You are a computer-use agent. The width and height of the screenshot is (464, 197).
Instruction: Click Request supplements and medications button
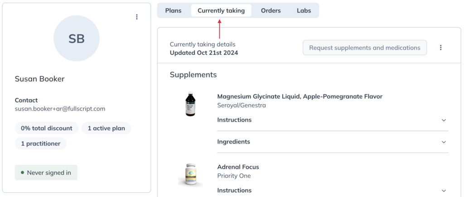[365, 48]
